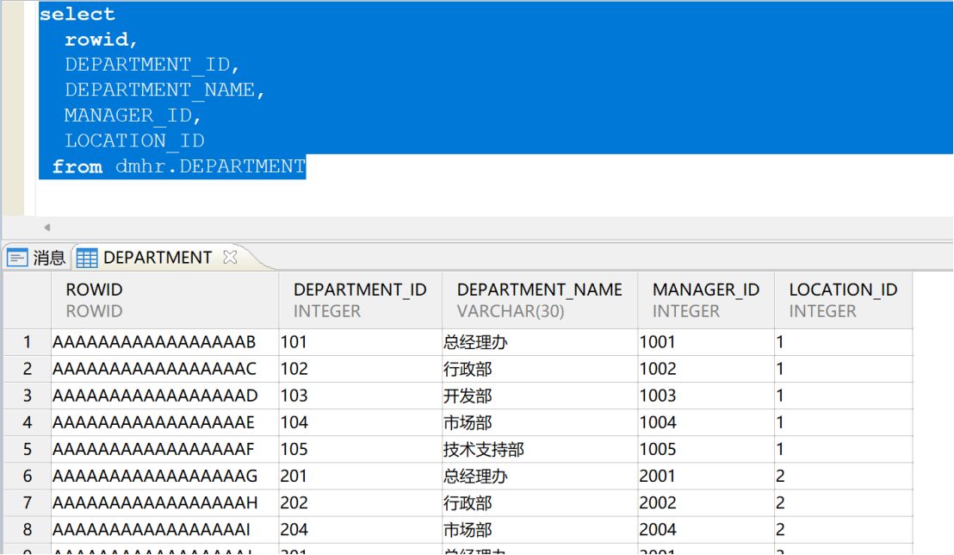Click department ID cell 201
This screenshot has width=954, height=555.
coord(360,477)
